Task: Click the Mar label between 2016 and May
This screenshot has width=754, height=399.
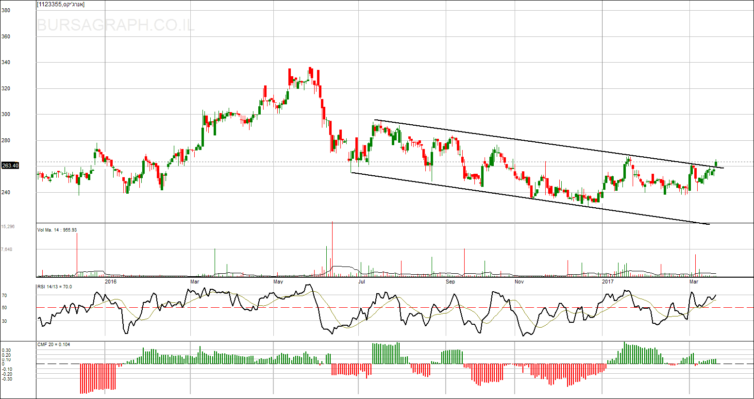Action: point(195,282)
